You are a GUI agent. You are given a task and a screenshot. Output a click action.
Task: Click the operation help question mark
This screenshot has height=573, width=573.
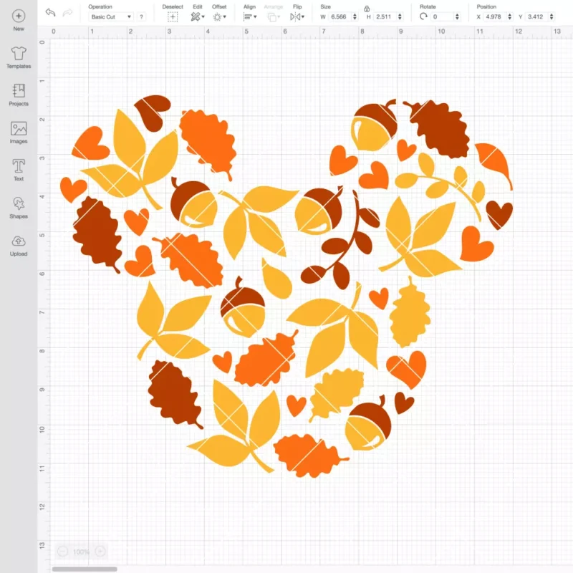click(x=141, y=16)
